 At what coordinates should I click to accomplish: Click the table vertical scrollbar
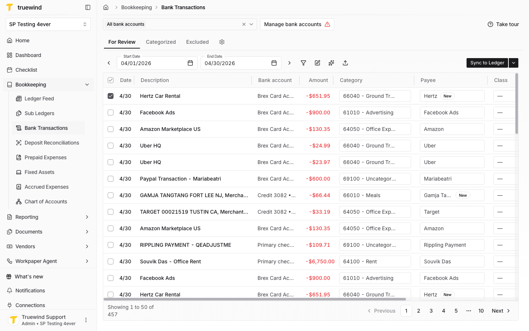[x=517, y=104]
